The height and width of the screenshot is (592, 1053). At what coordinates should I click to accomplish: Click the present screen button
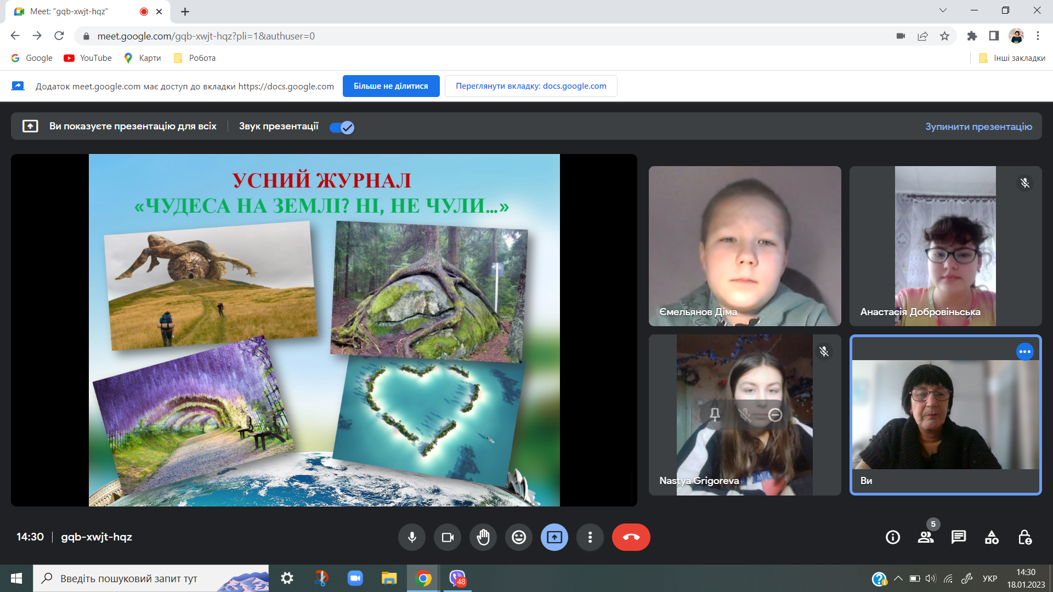[554, 537]
